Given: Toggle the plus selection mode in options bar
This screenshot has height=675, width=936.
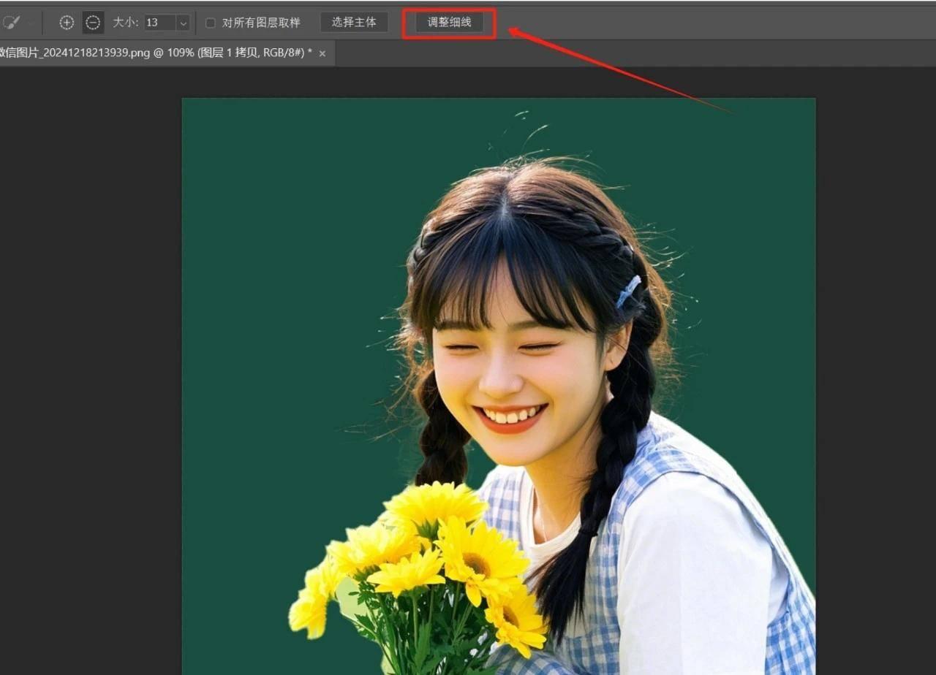Looking at the screenshot, I should click(x=67, y=23).
